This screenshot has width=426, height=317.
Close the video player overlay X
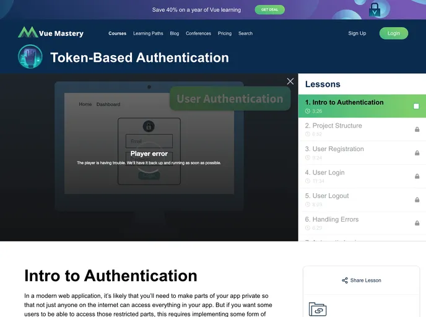pos(290,81)
